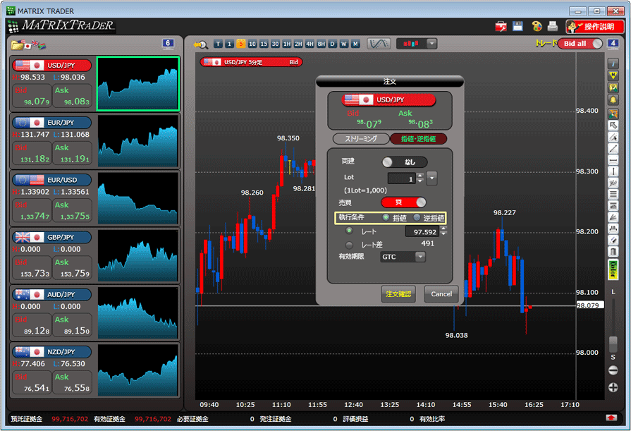Decrease the rate 97.592 stepper down
631x431 pixels.
(x=443, y=234)
